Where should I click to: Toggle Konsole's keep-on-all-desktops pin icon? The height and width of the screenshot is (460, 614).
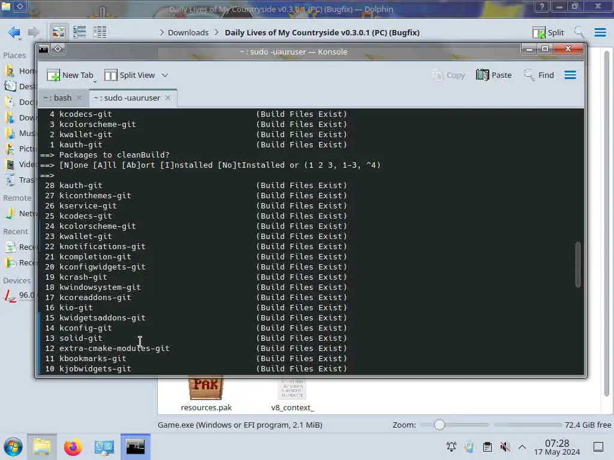58,49
